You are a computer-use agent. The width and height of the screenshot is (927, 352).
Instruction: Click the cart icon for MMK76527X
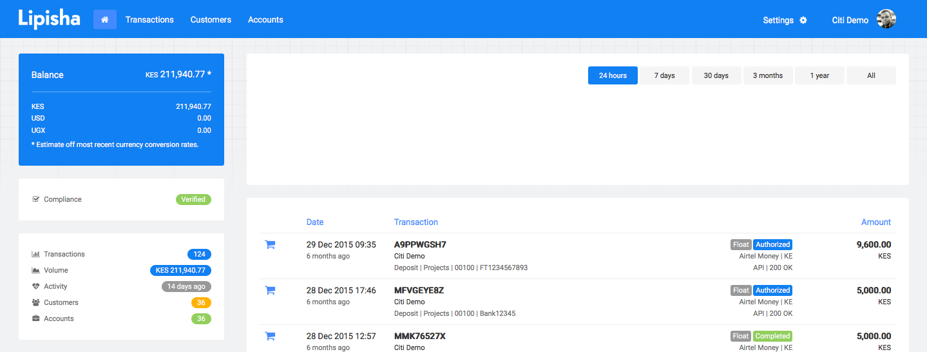[270, 336]
